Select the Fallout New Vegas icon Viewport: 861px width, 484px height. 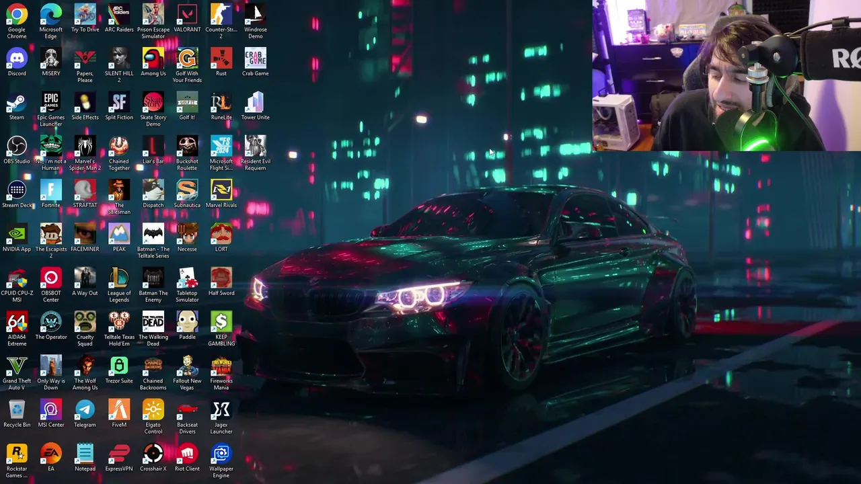click(187, 366)
